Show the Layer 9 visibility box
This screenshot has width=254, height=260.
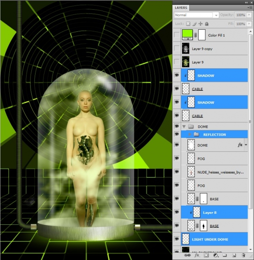coord(177,62)
